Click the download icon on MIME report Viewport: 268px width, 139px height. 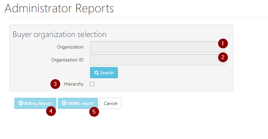(64, 103)
